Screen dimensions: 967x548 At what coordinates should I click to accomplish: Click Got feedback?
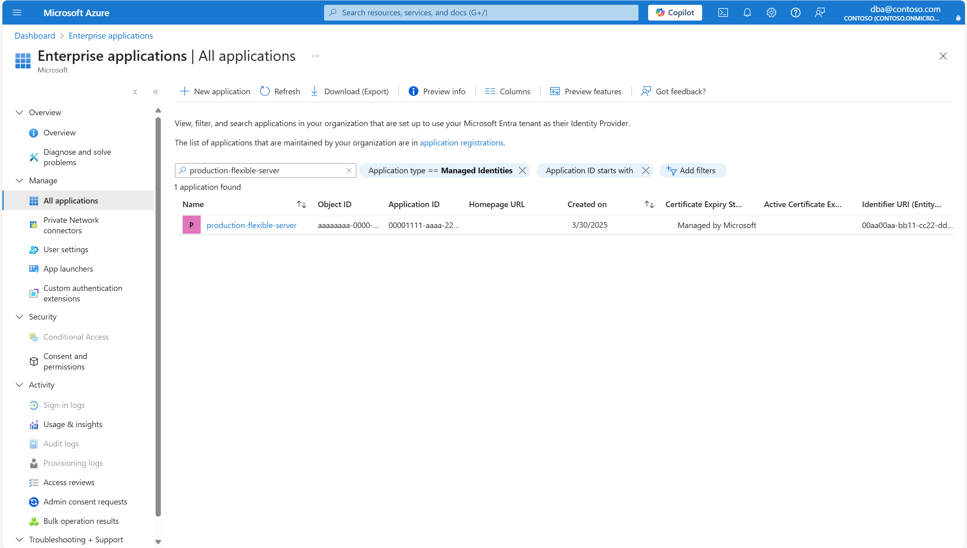point(674,91)
